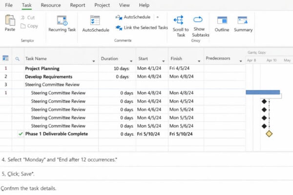
Task: Select the Develop Requirements task name
Action: [48, 77]
